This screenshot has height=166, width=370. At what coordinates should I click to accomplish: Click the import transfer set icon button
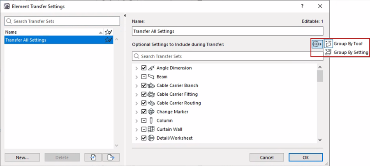pyautogui.click(x=93, y=157)
